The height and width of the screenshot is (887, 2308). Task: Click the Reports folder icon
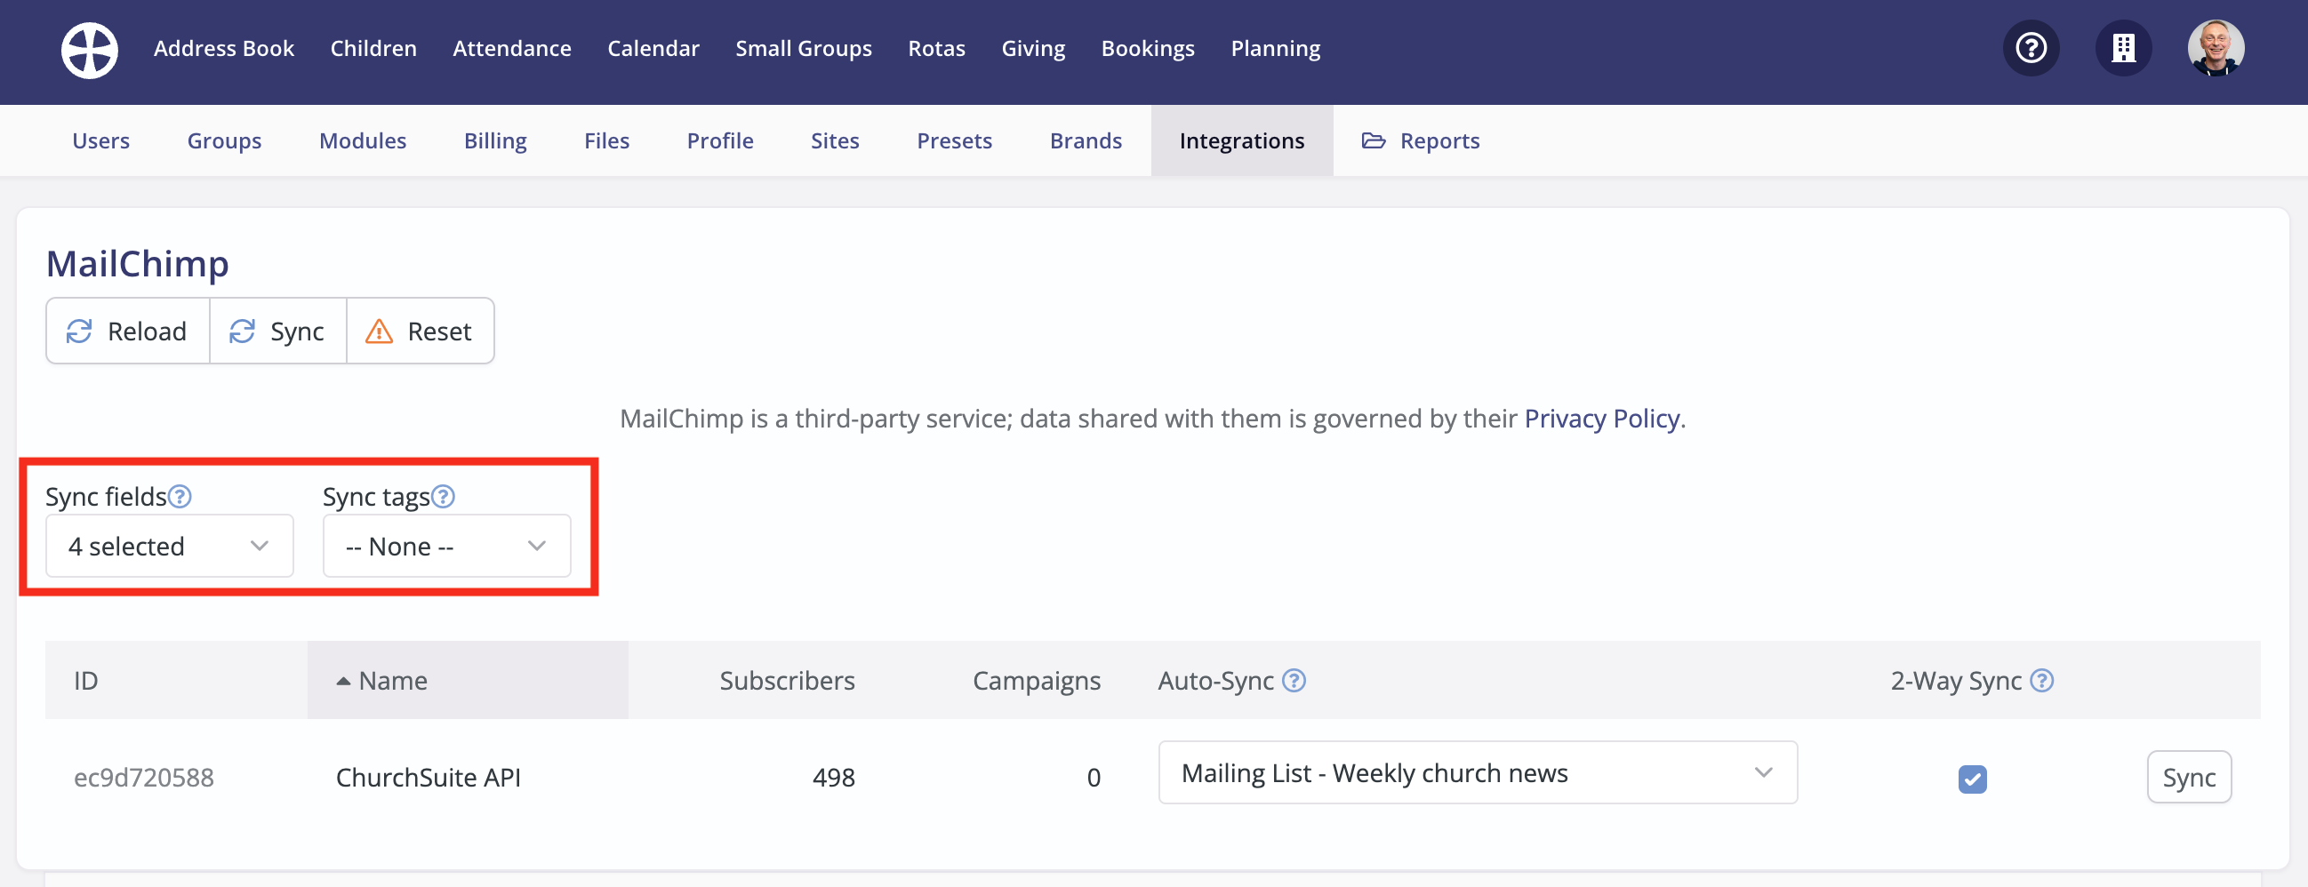1374,140
